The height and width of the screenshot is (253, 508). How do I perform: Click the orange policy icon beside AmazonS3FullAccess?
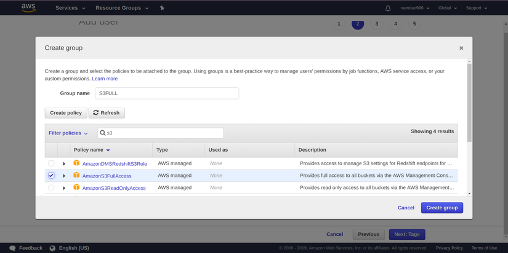(x=77, y=176)
